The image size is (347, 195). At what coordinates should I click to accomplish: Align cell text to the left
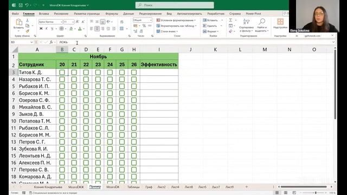pyautogui.click(x=92, y=29)
